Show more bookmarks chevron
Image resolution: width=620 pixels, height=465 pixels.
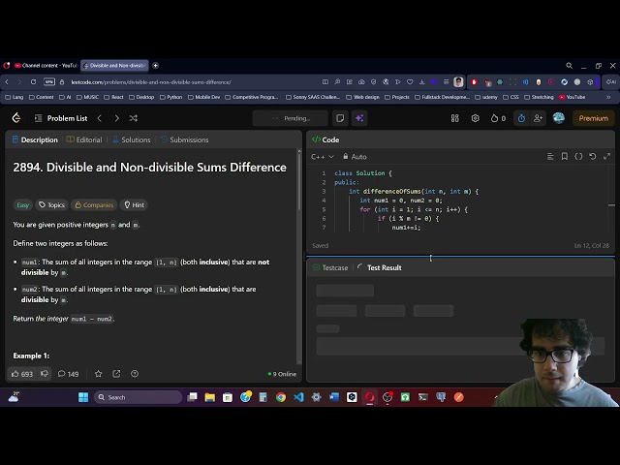(x=608, y=97)
